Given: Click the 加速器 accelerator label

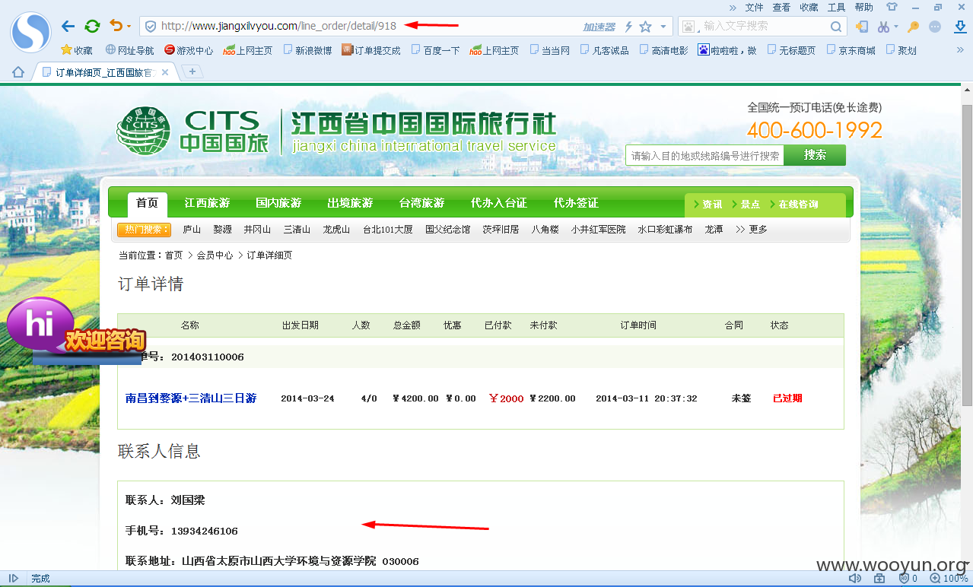Looking at the screenshot, I should point(599,27).
